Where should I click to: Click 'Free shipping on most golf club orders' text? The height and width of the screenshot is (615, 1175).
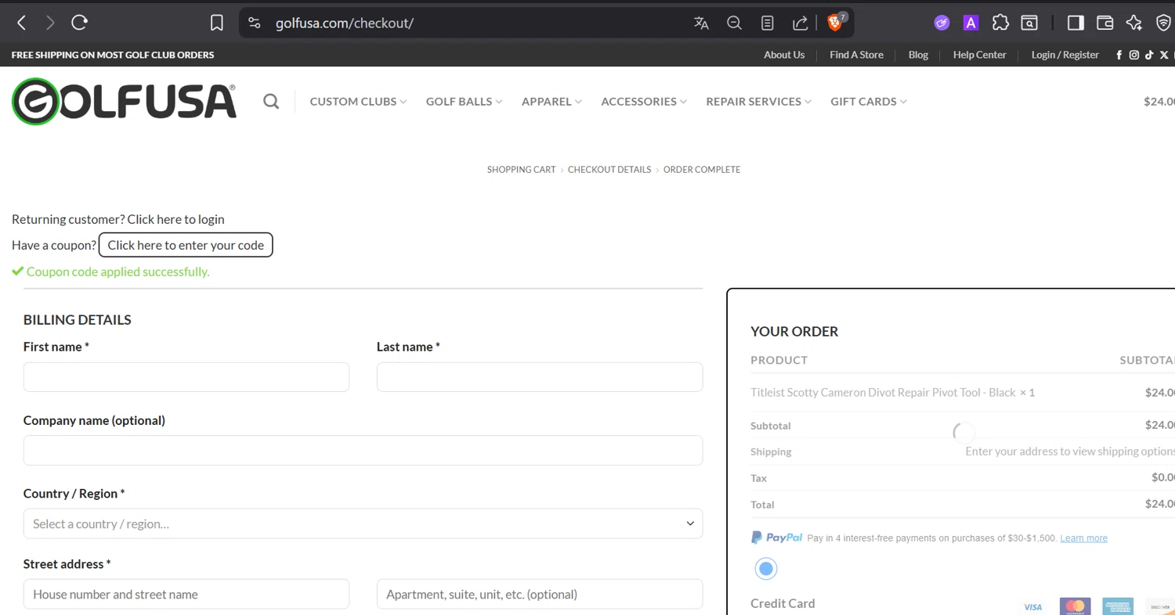point(113,55)
